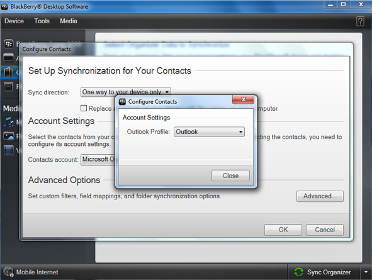Open the Videos film icon in sidebar
This screenshot has width=372, height=280.
[x=9, y=150]
